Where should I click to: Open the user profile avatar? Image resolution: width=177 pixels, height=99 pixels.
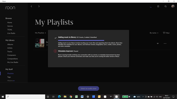[173, 6]
